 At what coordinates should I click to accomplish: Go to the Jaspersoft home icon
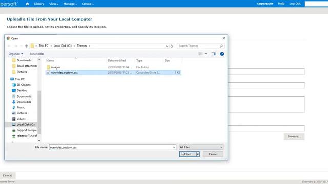click(x=27, y=4)
